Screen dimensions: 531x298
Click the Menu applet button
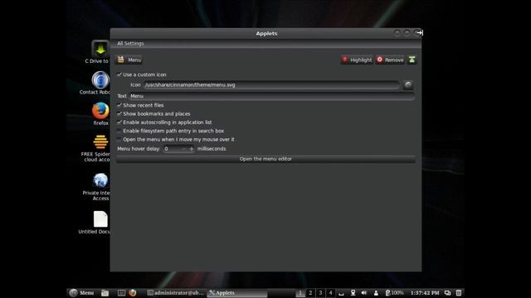[x=129, y=60]
